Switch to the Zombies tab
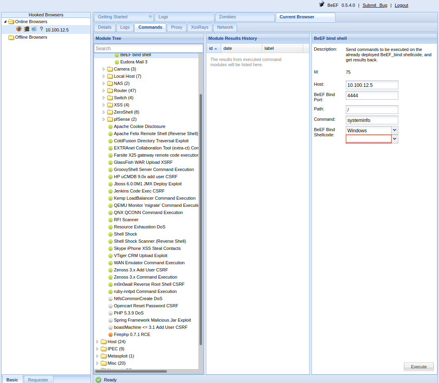This screenshot has height=383, width=439. coord(245,17)
